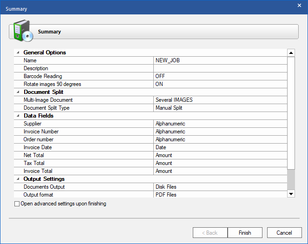Click the empty Description value field
Viewport: 308px width, 244px height.
click(x=220, y=68)
